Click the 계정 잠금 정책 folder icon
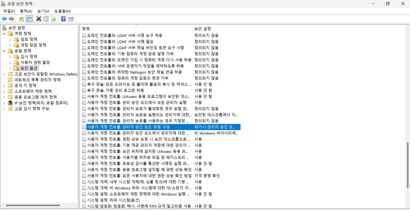Screen dimensions: 410x210 coord(16,45)
